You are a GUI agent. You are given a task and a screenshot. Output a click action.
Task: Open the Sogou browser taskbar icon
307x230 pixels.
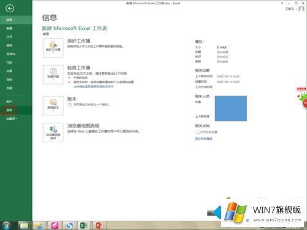click(x=69, y=226)
